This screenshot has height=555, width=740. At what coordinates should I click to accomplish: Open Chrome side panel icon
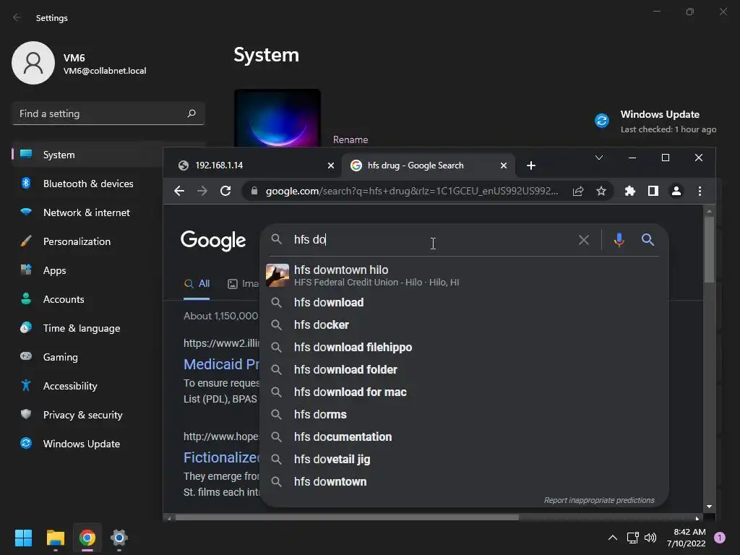point(653,191)
